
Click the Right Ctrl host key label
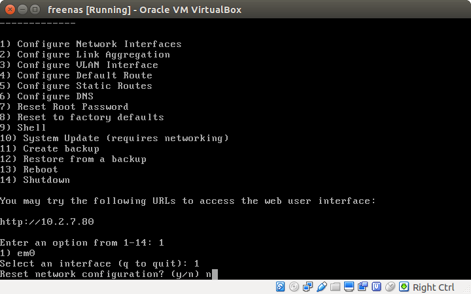434,287
